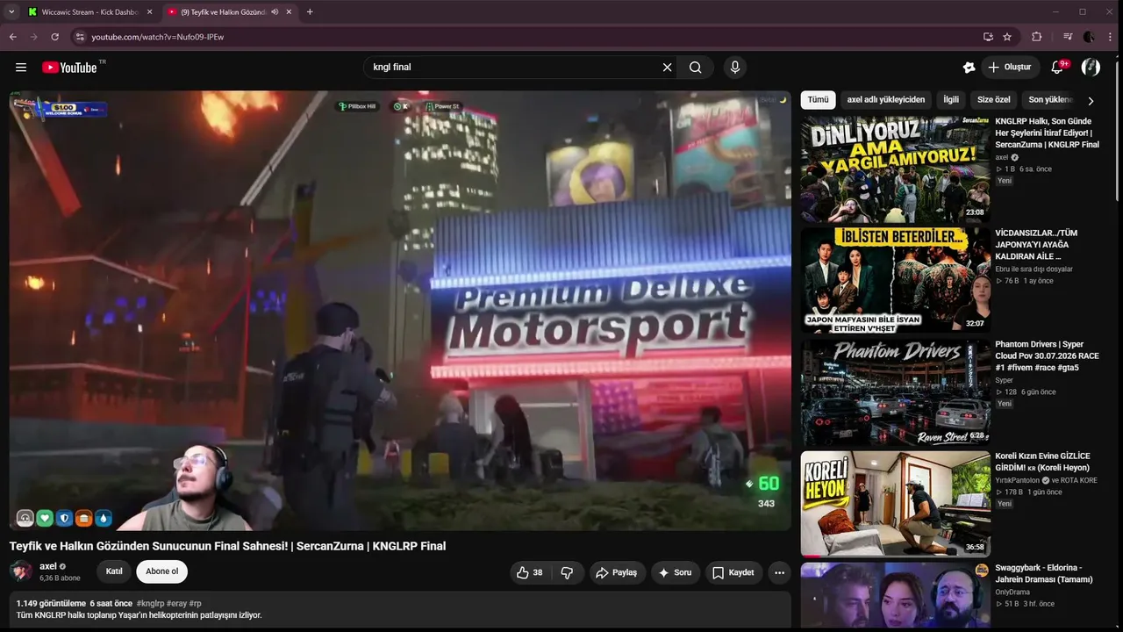Open the browser extensions puzzle icon
This screenshot has height=632, width=1123.
(1037, 37)
